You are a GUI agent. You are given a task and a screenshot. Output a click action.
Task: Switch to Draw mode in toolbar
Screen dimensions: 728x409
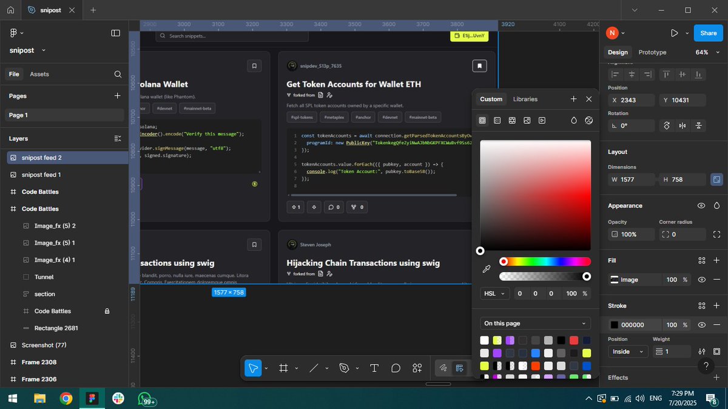point(443,368)
